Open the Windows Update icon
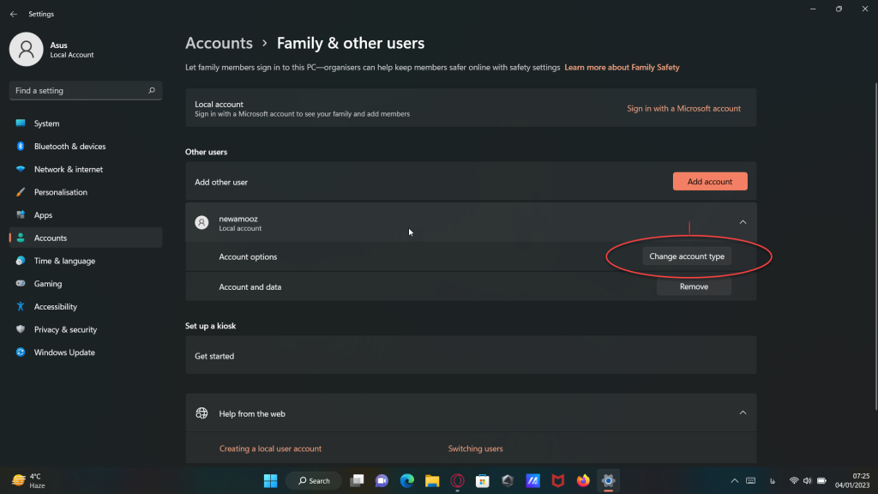Viewport: 878px width, 494px height. tap(21, 352)
